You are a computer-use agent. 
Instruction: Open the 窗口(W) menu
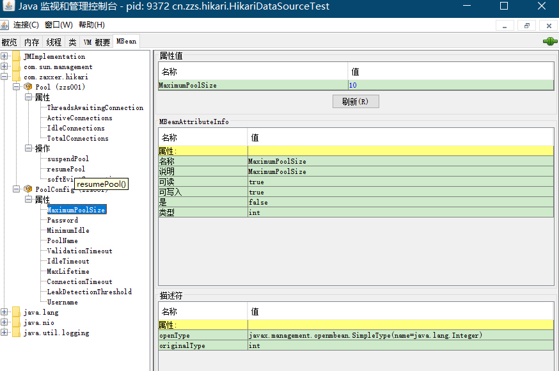pyautogui.click(x=58, y=25)
